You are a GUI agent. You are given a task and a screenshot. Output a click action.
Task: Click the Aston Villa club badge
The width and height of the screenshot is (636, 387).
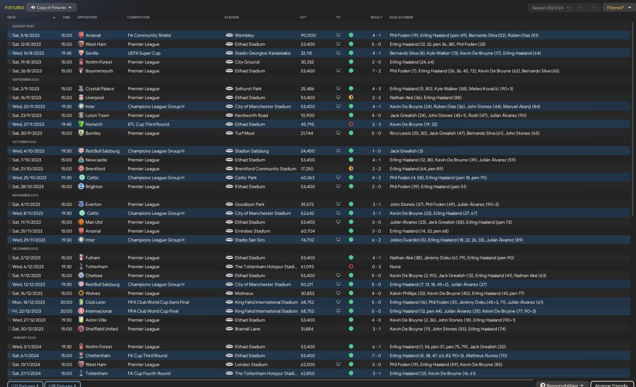click(81, 321)
